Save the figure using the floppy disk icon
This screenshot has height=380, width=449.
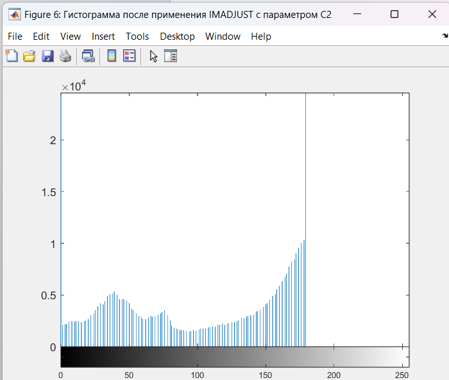tap(47, 56)
